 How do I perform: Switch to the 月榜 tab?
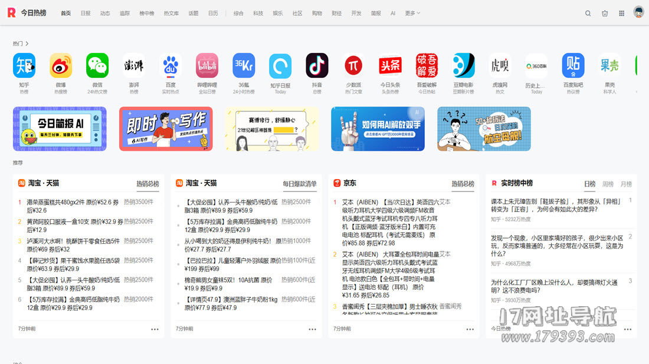626,184
